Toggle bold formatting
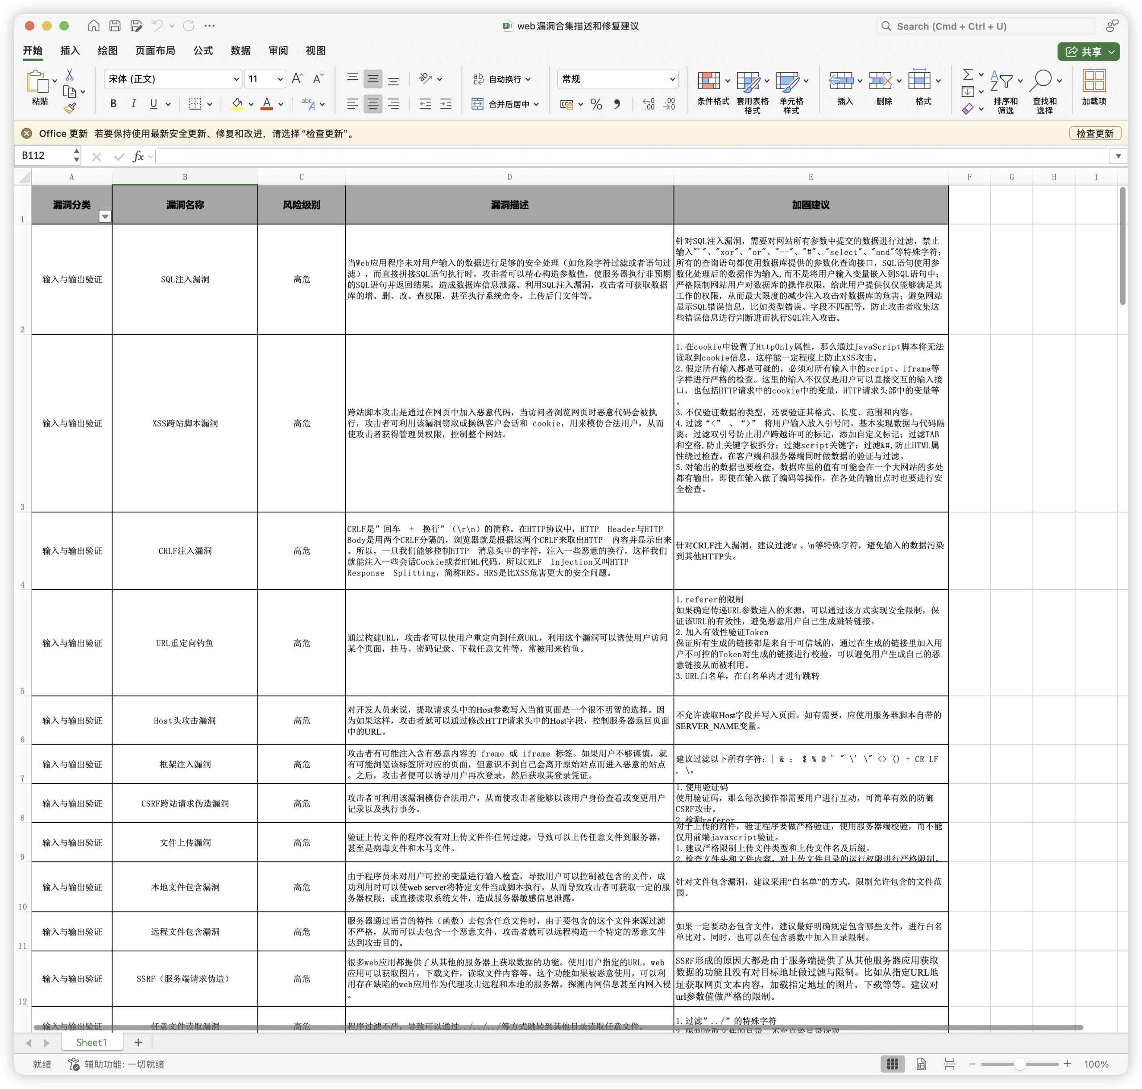 pyautogui.click(x=113, y=104)
